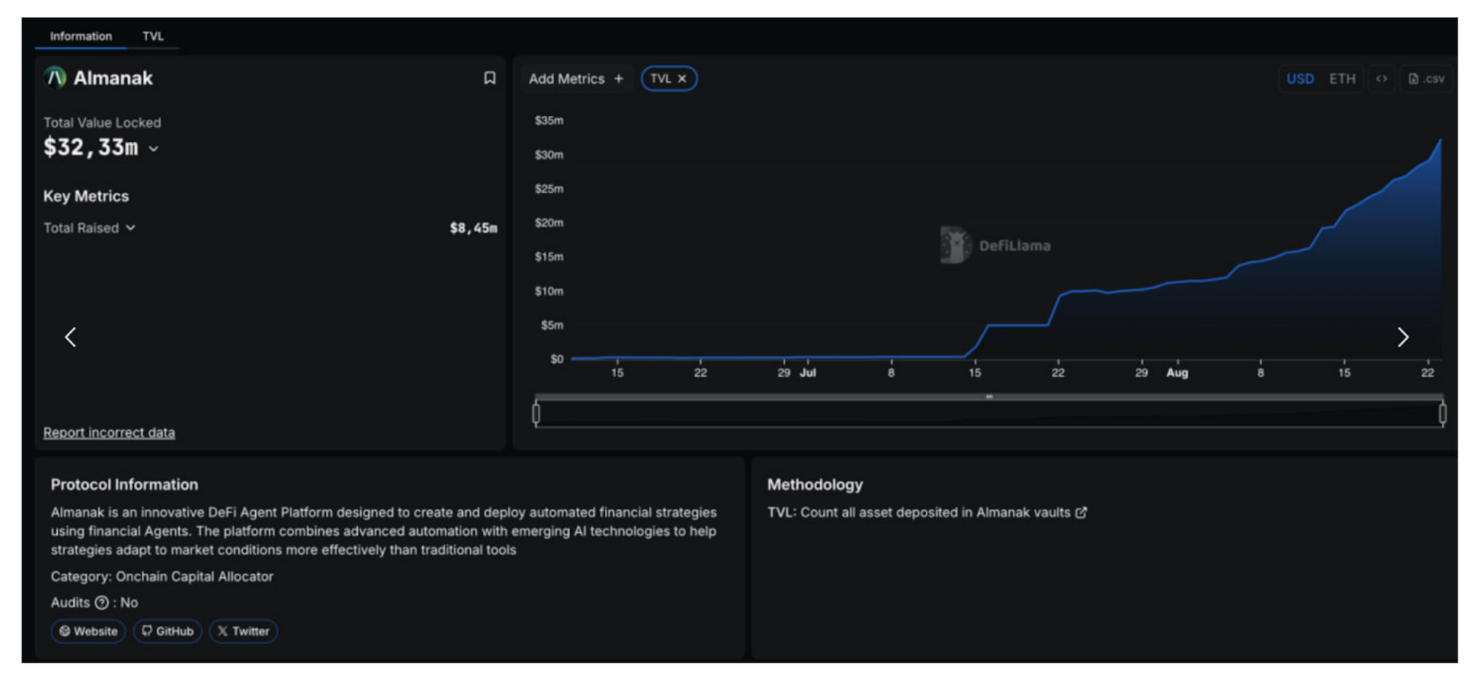This screenshot has height=682, width=1479.
Task: Open the embed chart code icon
Action: 1381,79
